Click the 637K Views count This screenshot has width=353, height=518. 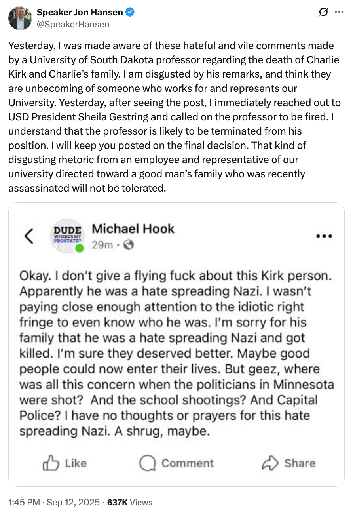point(129,502)
